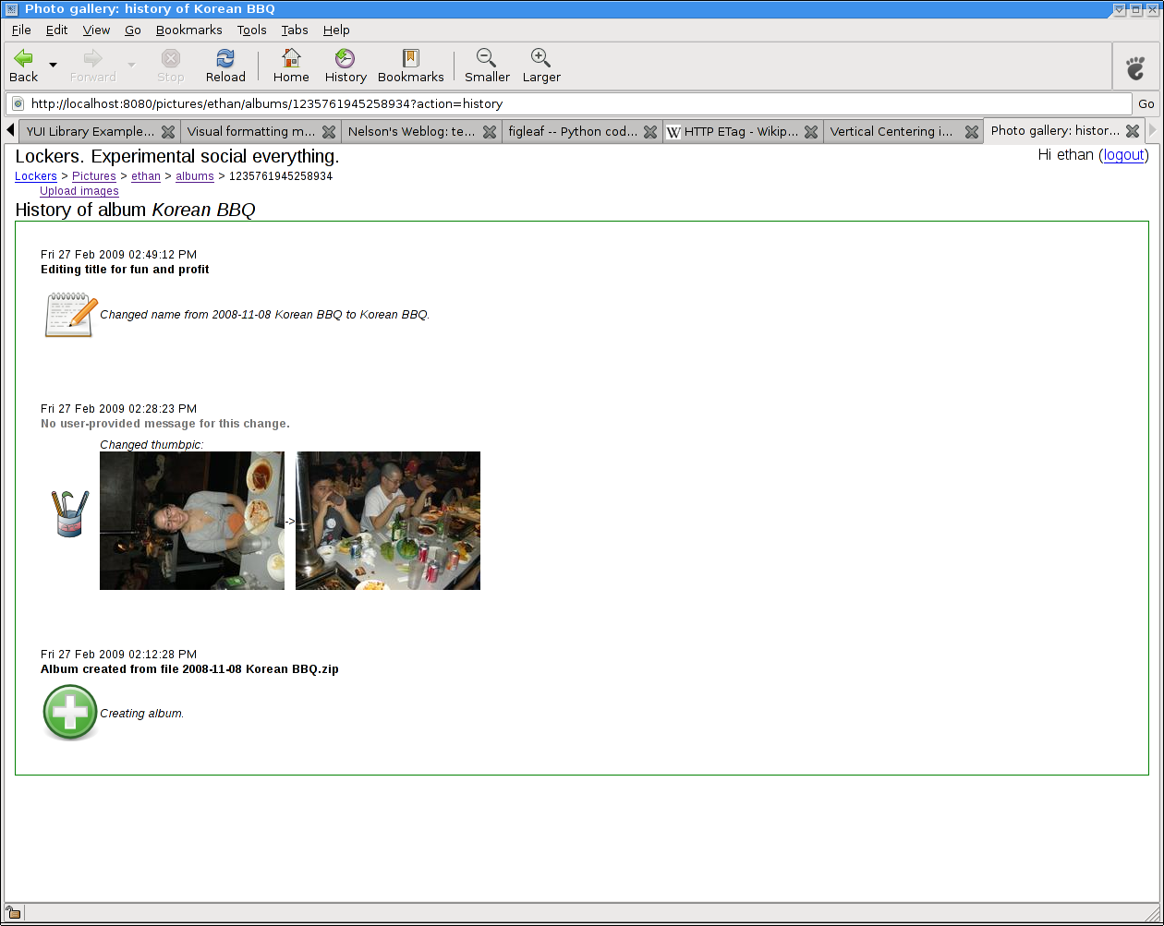Open the old thumbpic of leaning woman
Viewport: 1164px width, 926px height.
(x=192, y=521)
